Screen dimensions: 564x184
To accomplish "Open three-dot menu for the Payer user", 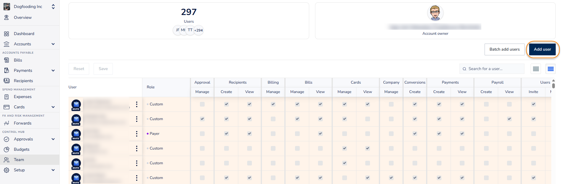I will point(136,134).
